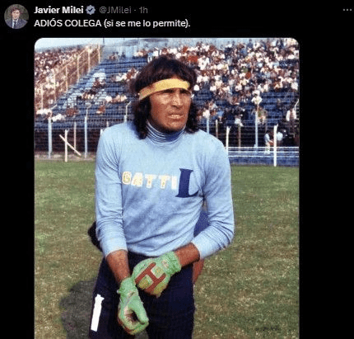Click '(si se me lo permite)' text
The height and width of the screenshot is (339, 354).
point(147,23)
